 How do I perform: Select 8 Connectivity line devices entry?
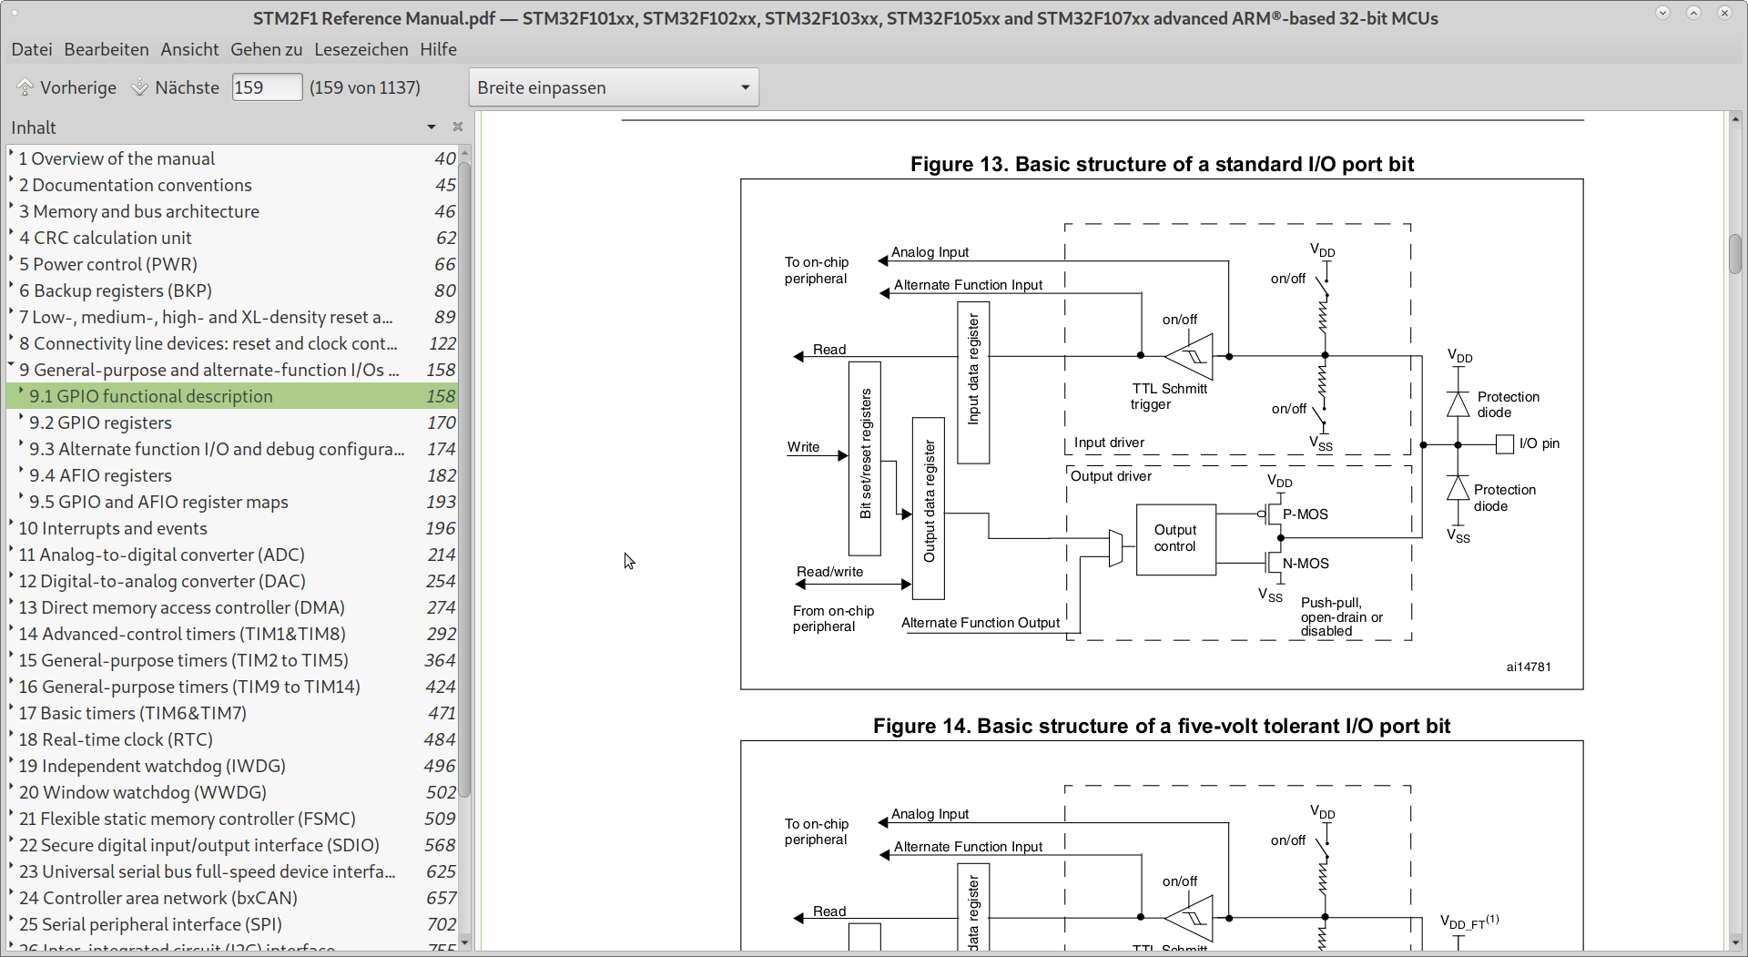[x=231, y=343]
